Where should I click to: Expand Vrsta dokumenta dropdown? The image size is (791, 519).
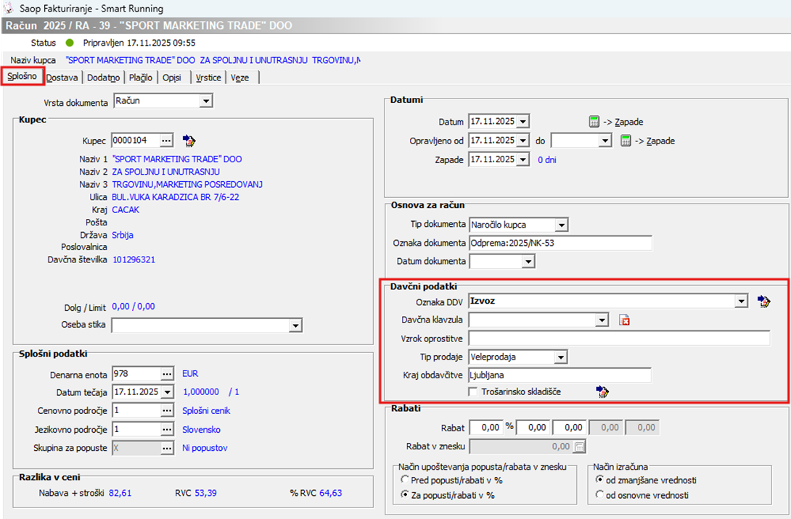(206, 101)
